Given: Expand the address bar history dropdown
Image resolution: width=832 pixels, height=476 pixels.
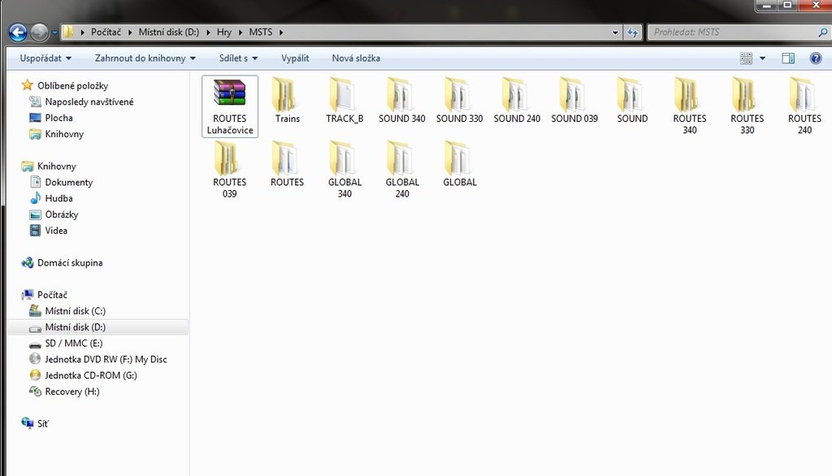Looking at the screenshot, I should [615, 32].
